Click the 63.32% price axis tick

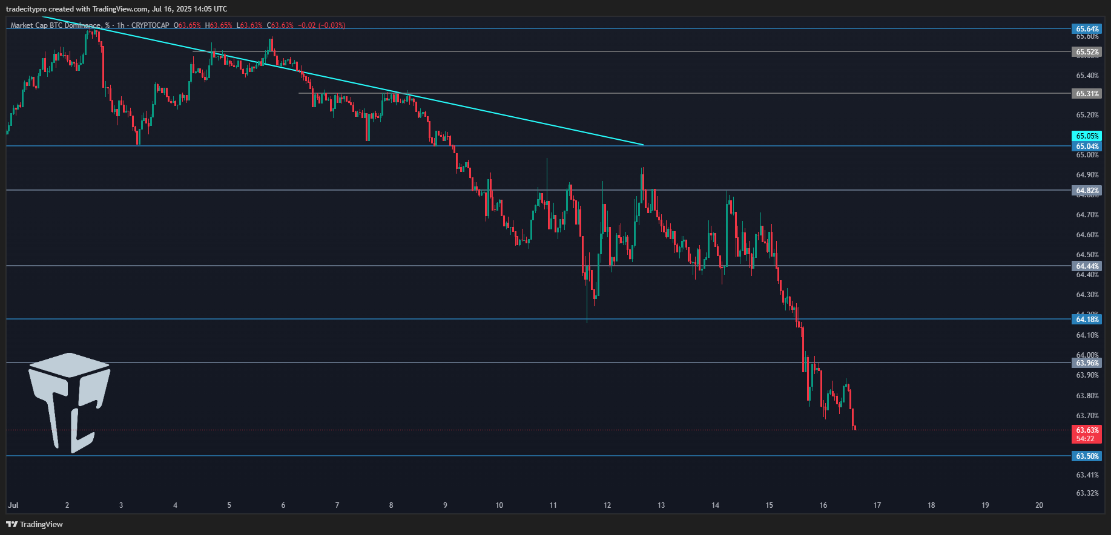pyautogui.click(x=1087, y=493)
